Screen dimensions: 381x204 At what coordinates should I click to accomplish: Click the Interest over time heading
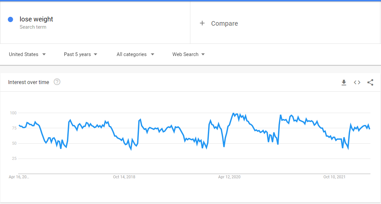(29, 82)
